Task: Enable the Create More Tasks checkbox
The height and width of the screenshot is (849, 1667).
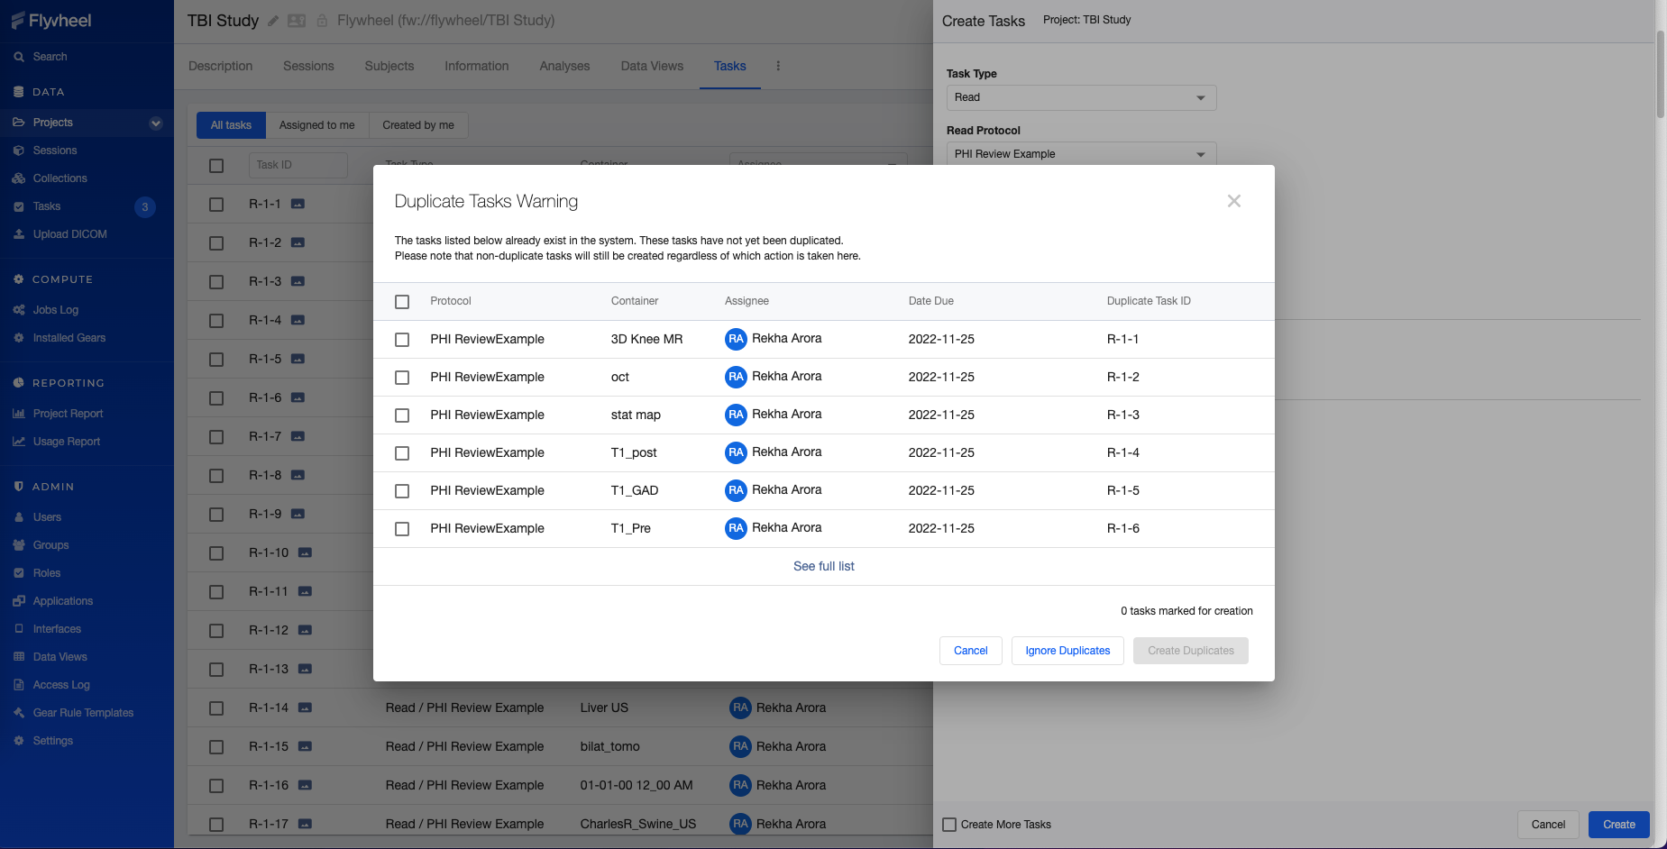Action: click(949, 825)
